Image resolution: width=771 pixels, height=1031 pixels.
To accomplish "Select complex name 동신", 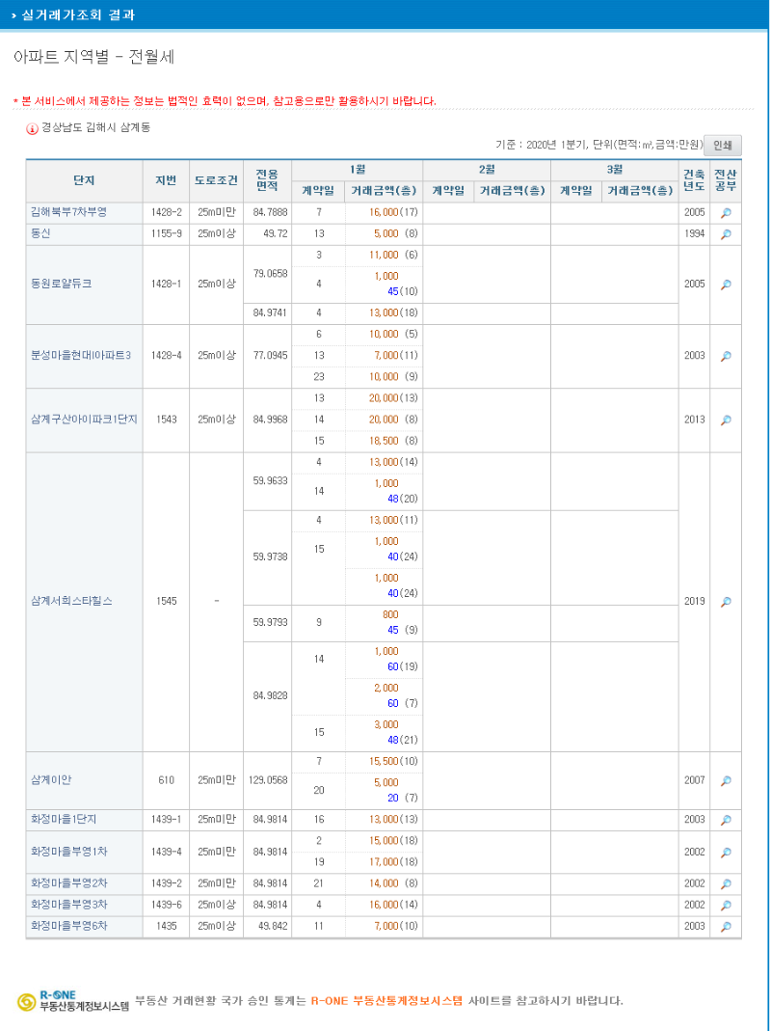I will [40, 233].
